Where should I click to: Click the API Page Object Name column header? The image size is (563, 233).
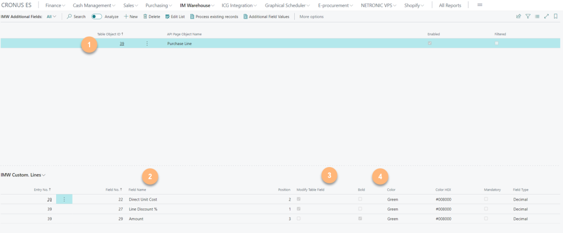[184, 34]
